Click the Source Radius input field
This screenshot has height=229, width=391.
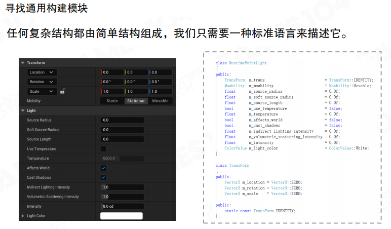122,120
